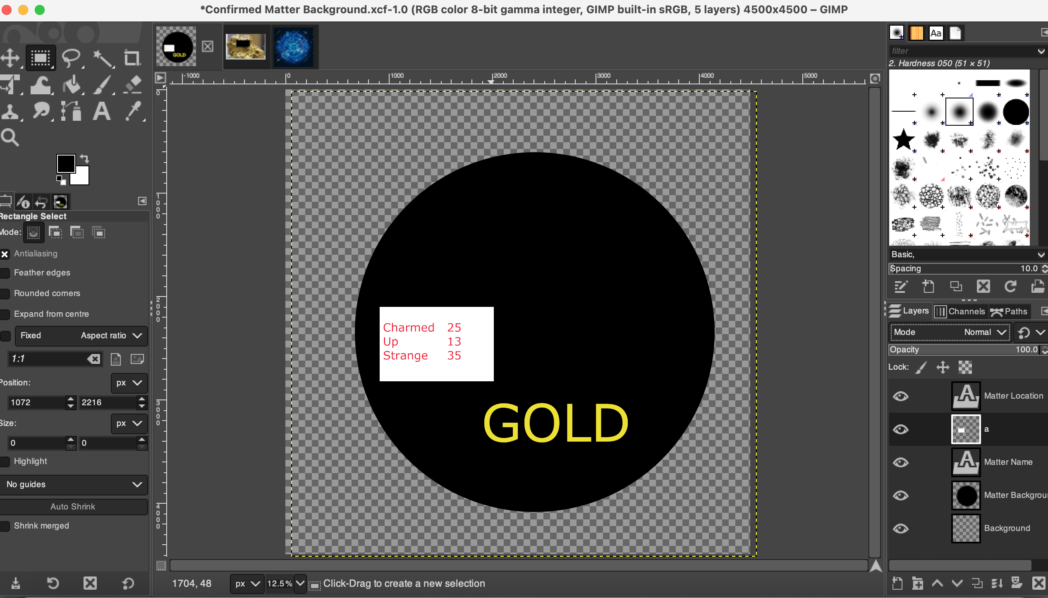The image size is (1048, 598).
Task: Switch to the Paths tab
Action: tap(1009, 311)
